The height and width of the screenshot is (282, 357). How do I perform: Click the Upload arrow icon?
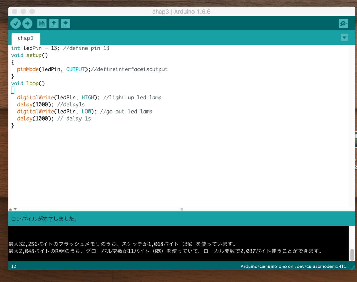tap(27, 23)
